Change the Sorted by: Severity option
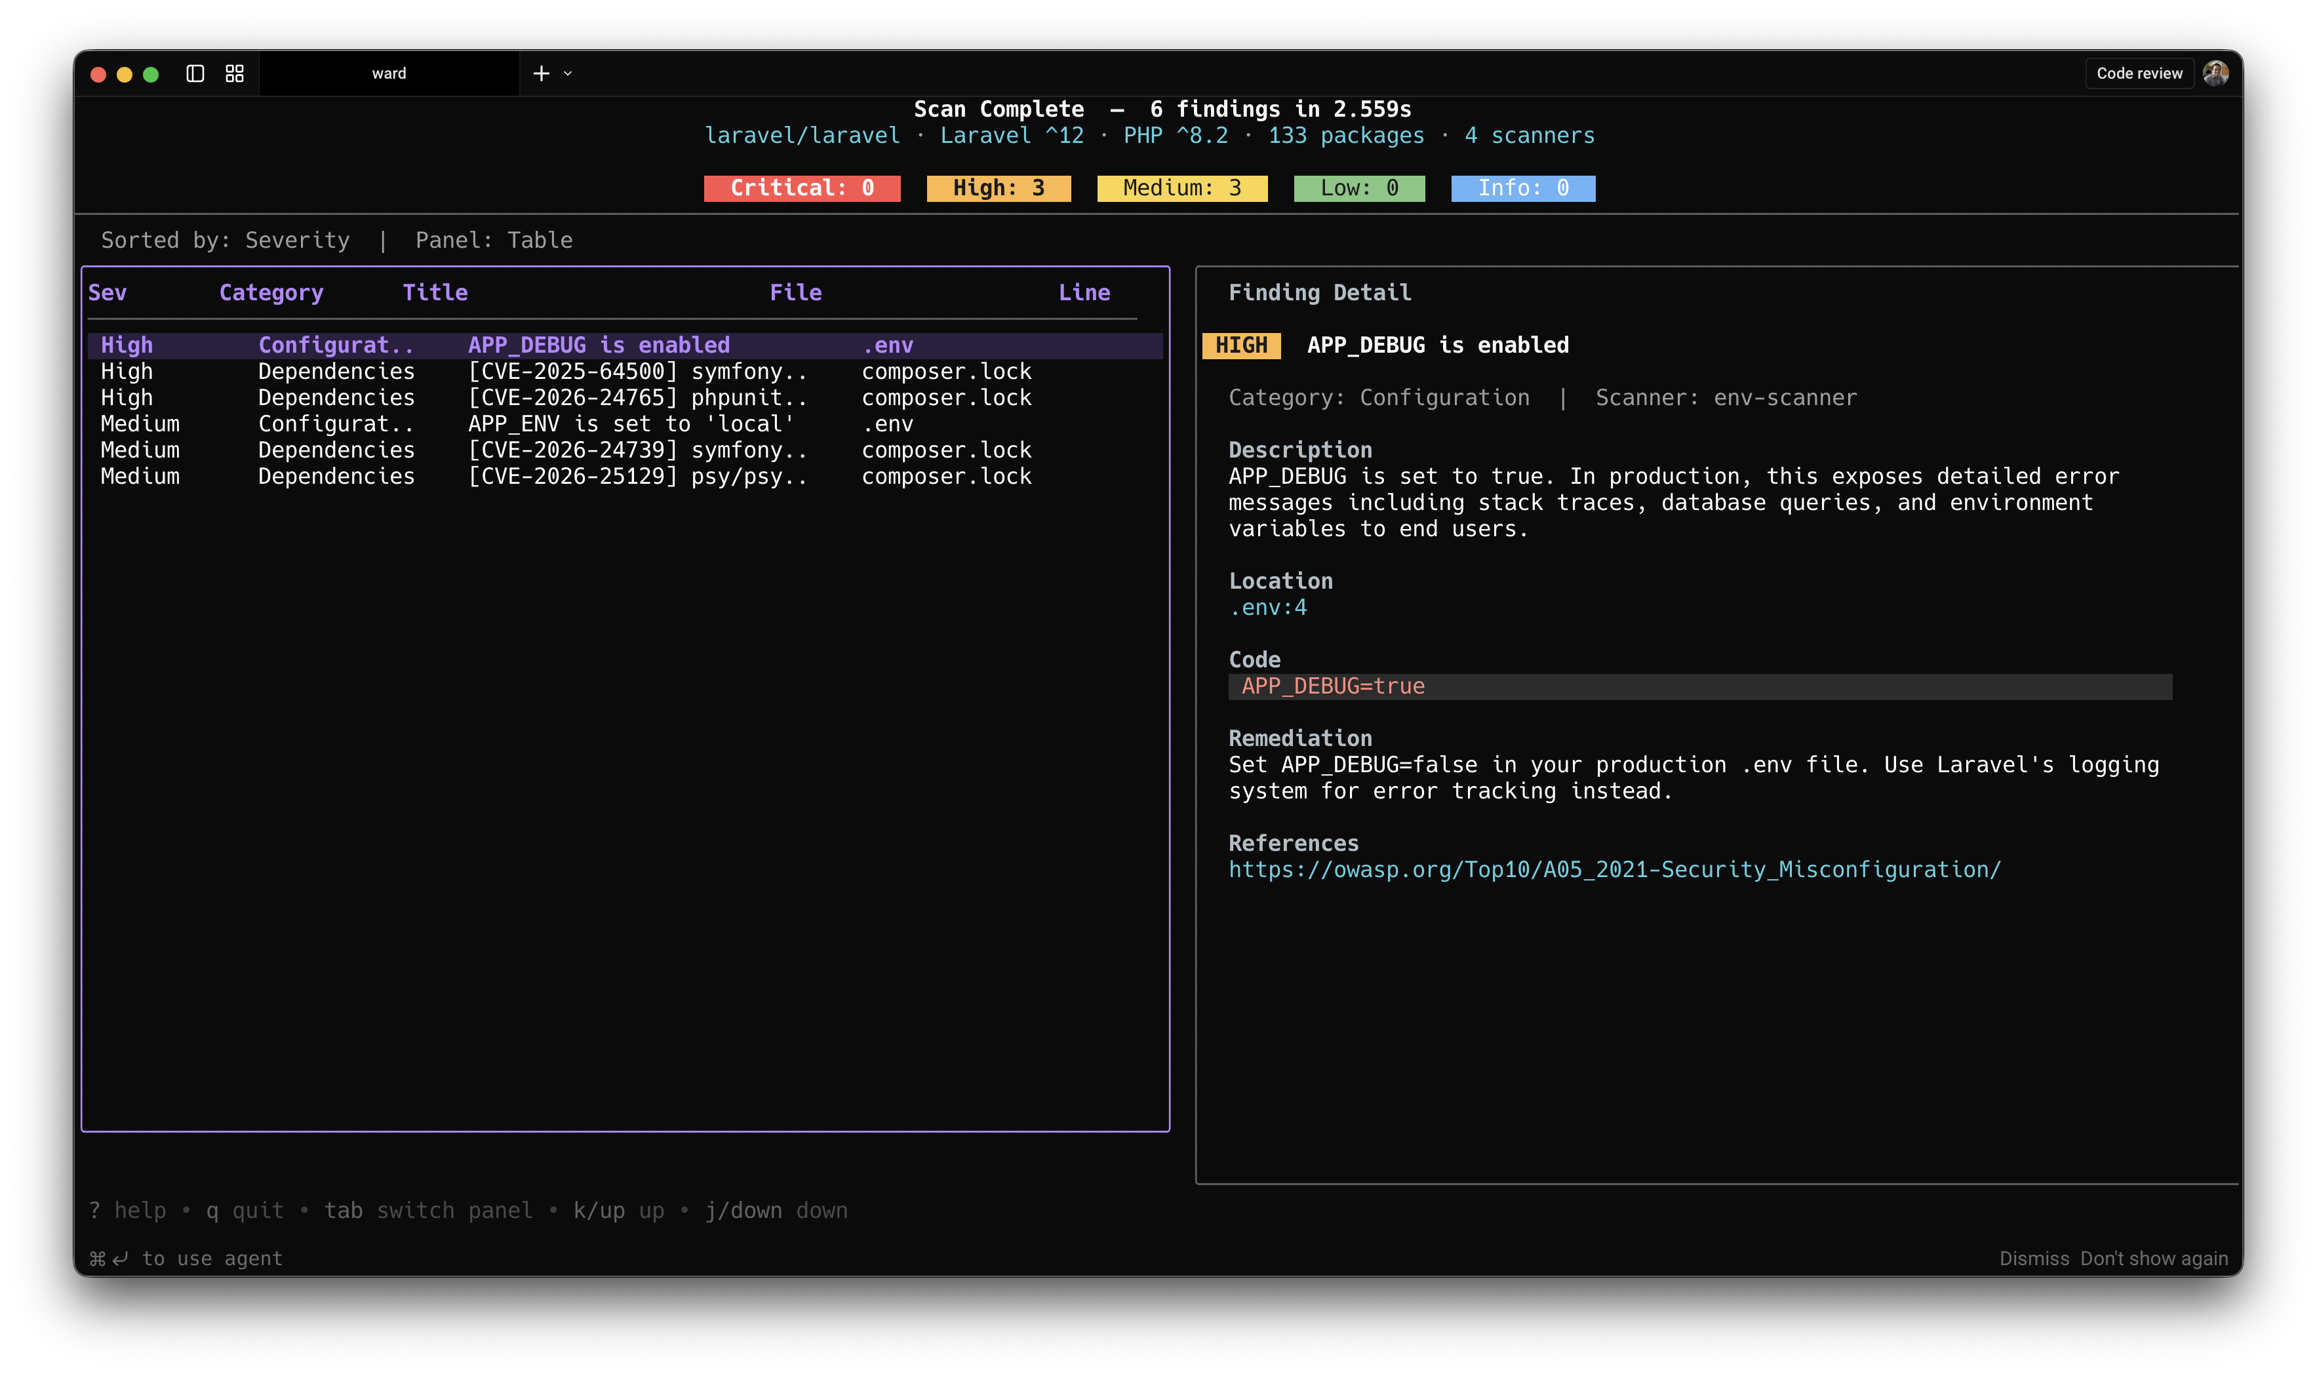2317x1374 pixels. coord(226,240)
